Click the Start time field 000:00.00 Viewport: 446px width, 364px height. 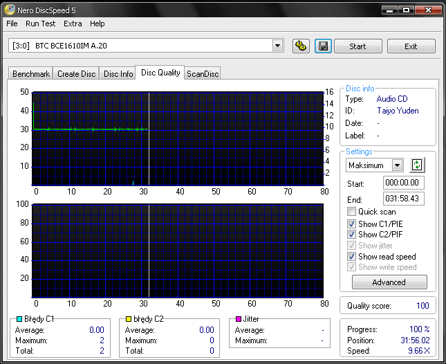click(403, 183)
